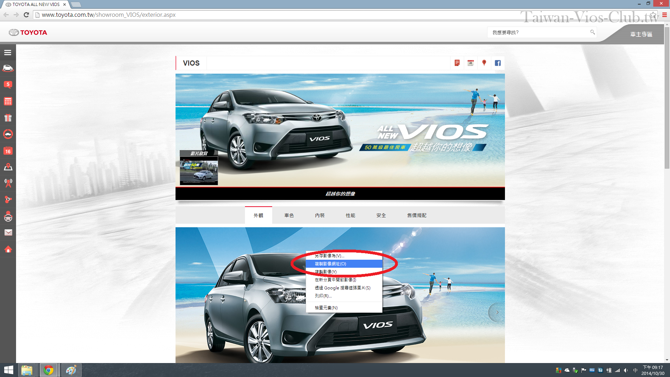
Task: Open the 性能 tab
Action: pos(350,215)
